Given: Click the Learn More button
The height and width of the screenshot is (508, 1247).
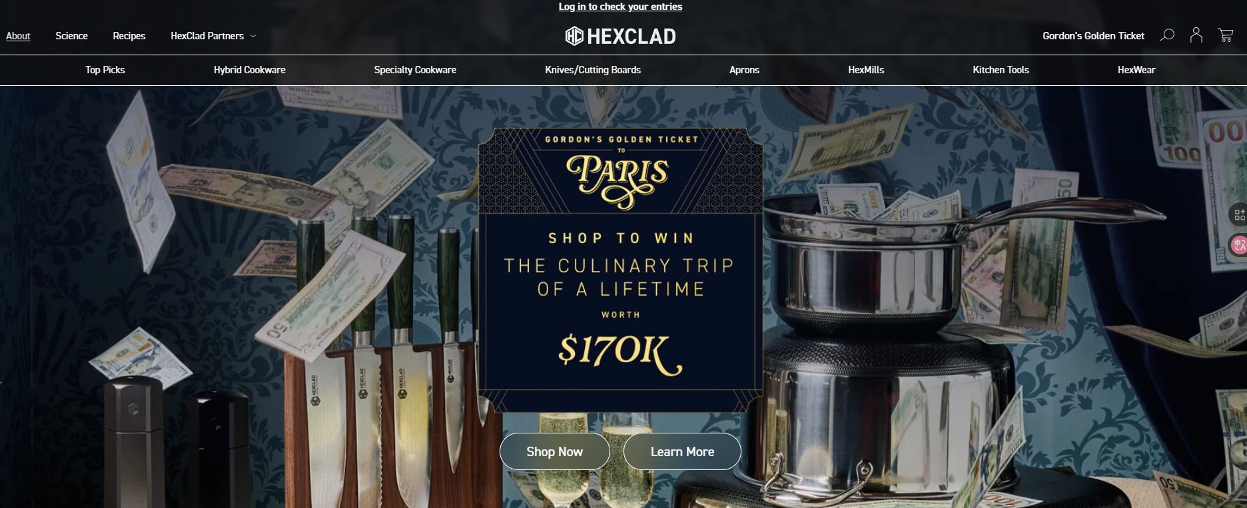Looking at the screenshot, I should [x=682, y=451].
